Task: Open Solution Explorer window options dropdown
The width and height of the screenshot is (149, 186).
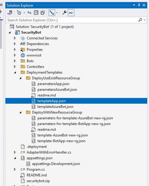Action: tap(134, 5)
